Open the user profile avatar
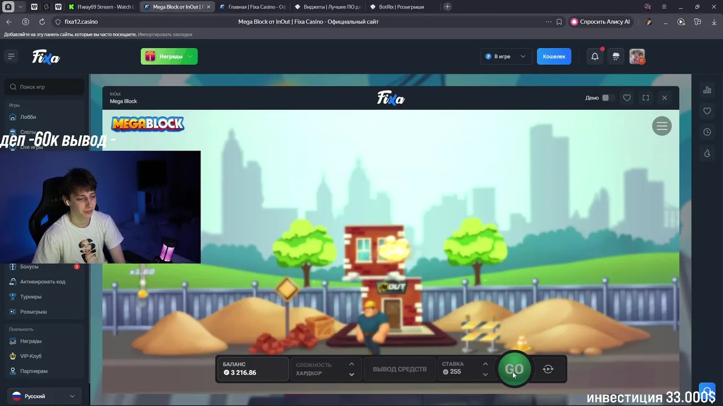Image resolution: width=723 pixels, height=406 pixels. (x=637, y=56)
